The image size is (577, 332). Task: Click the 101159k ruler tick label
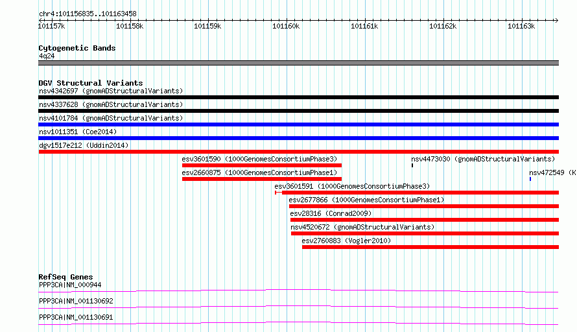[x=207, y=26]
